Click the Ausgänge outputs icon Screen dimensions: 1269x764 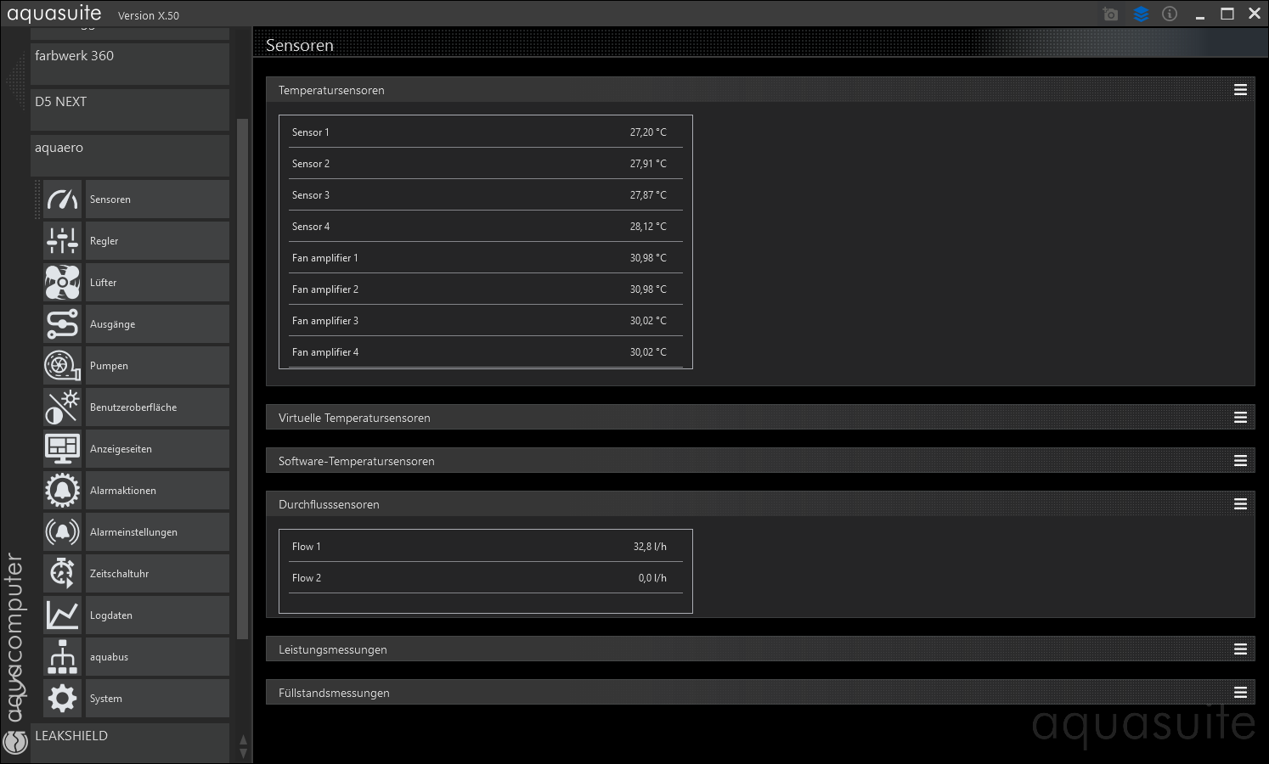click(63, 324)
